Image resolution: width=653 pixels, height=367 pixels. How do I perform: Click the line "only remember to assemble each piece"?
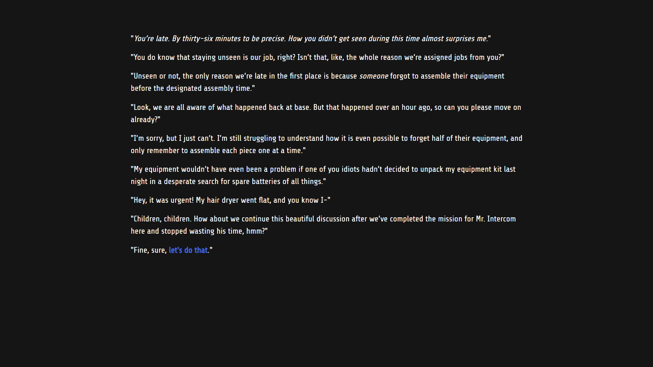[x=218, y=151]
